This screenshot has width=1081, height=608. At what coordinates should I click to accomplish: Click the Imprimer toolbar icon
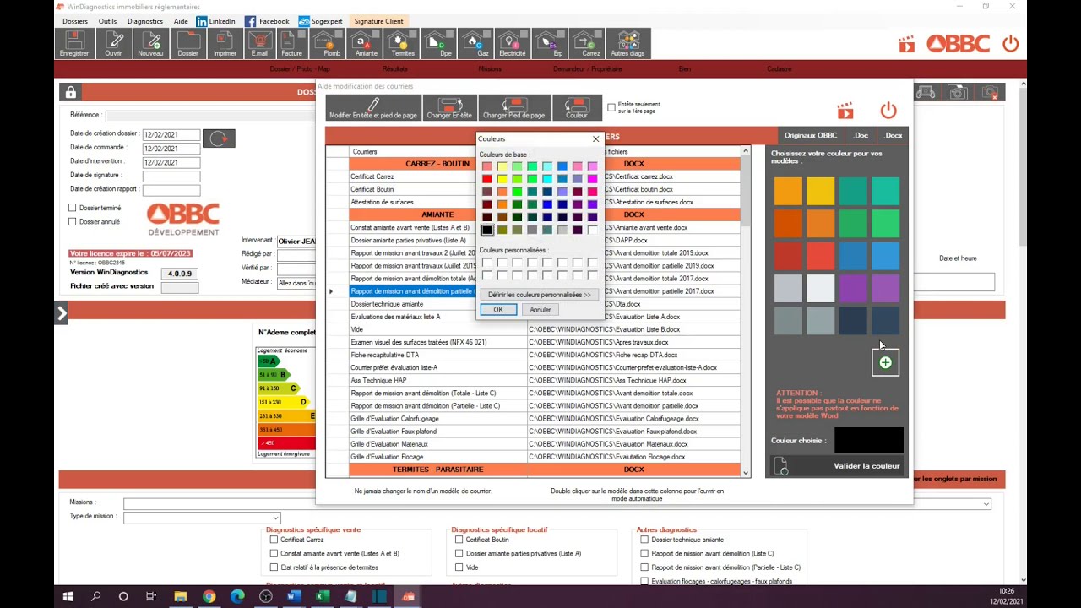[225, 44]
